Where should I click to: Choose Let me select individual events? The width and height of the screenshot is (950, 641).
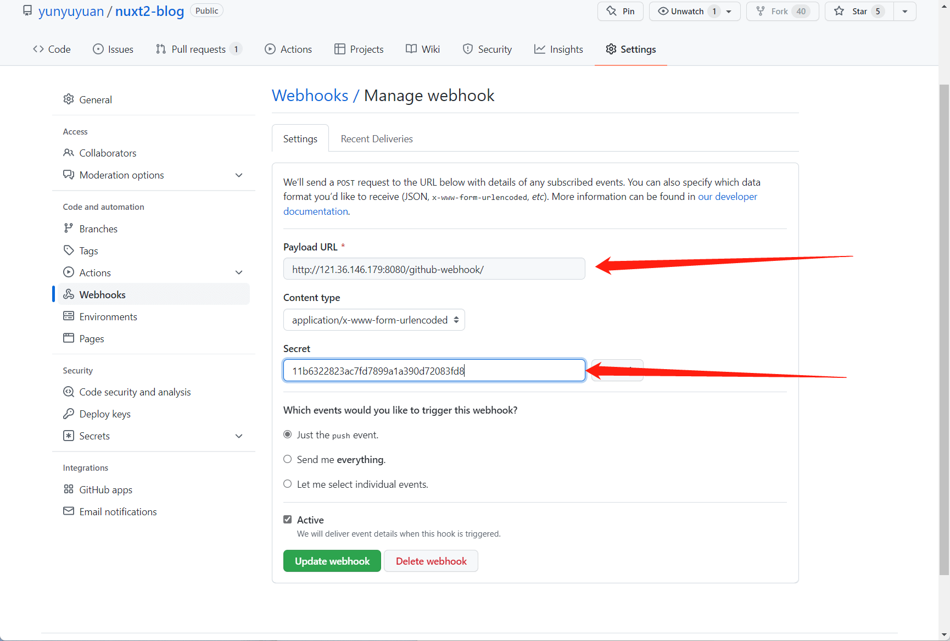(287, 484)
